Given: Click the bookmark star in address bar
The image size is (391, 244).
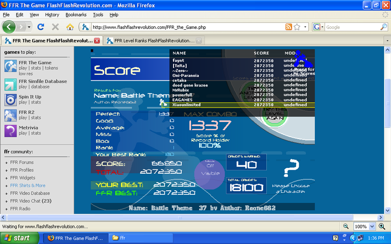Looking at the screenshot, I should point(297,27).
